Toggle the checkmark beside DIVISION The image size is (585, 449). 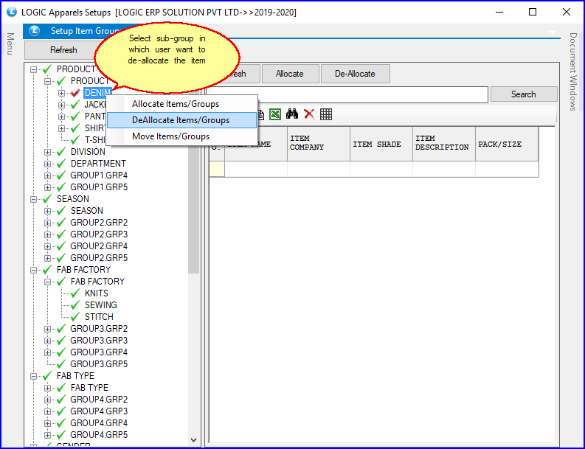[61, 152]
